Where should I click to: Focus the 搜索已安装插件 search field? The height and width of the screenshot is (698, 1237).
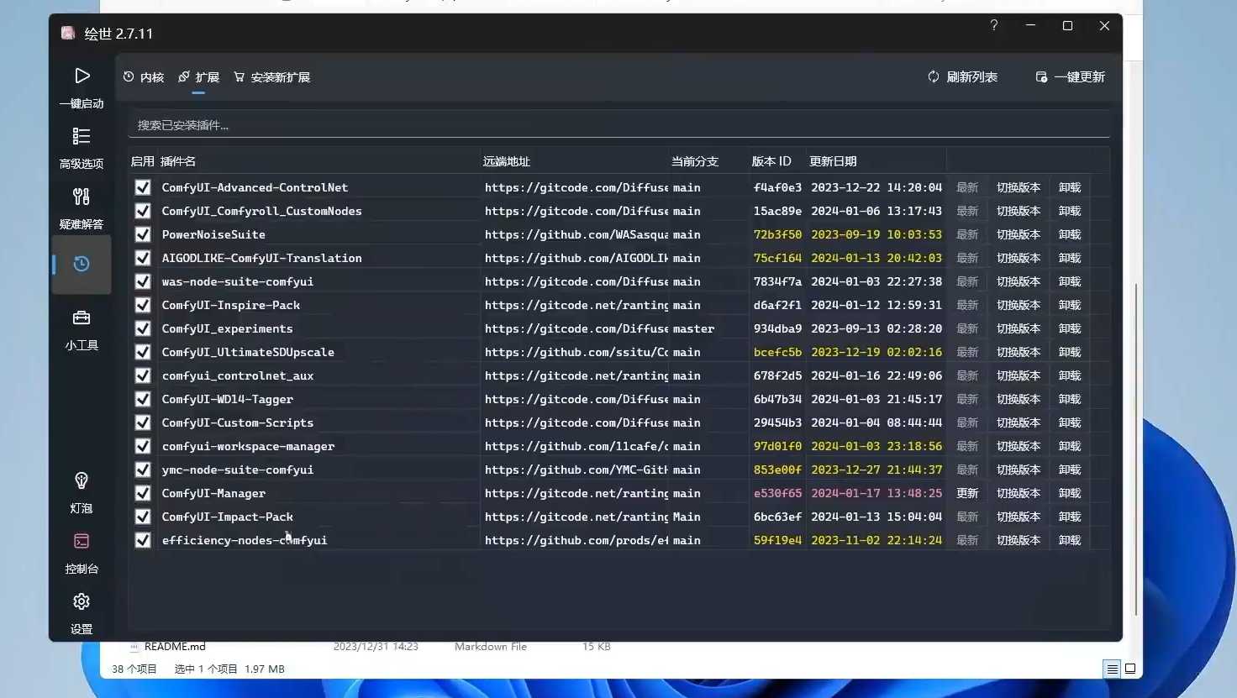click(618, 125)
